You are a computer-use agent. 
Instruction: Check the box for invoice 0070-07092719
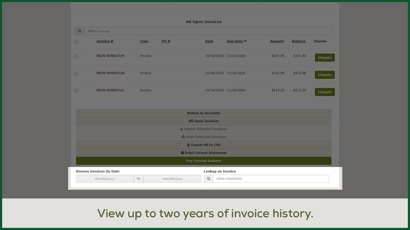[x=77, y=56]
